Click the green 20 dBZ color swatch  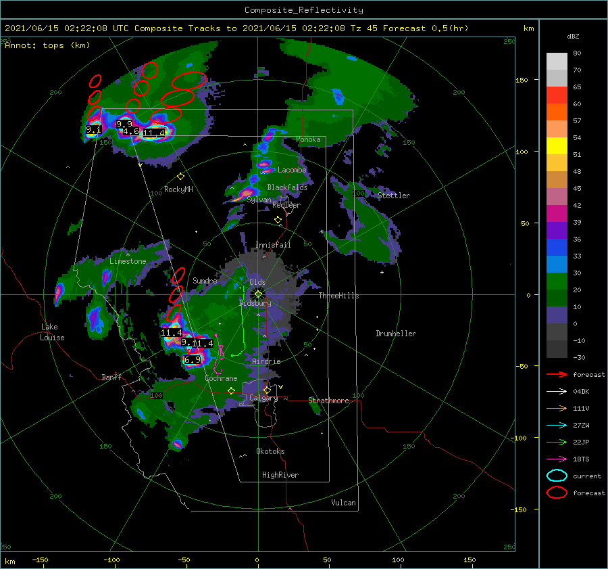(x=557, y=281)
